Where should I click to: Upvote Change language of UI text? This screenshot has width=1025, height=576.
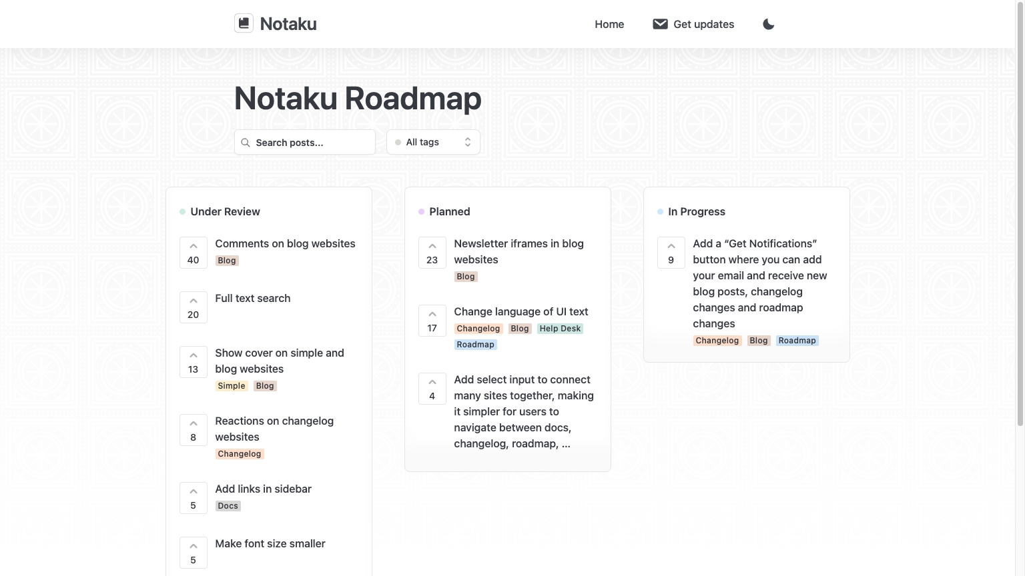pos(432,321)
